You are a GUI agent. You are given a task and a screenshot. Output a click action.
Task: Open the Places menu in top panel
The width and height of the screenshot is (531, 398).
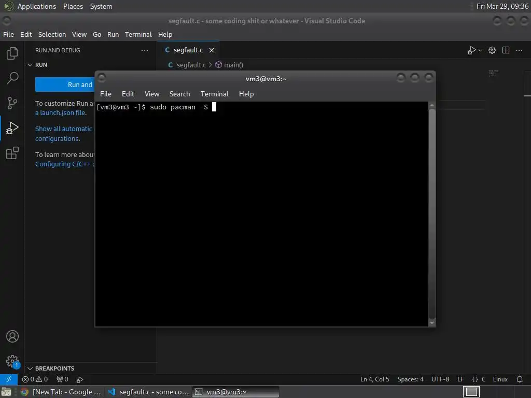[73, 6]
